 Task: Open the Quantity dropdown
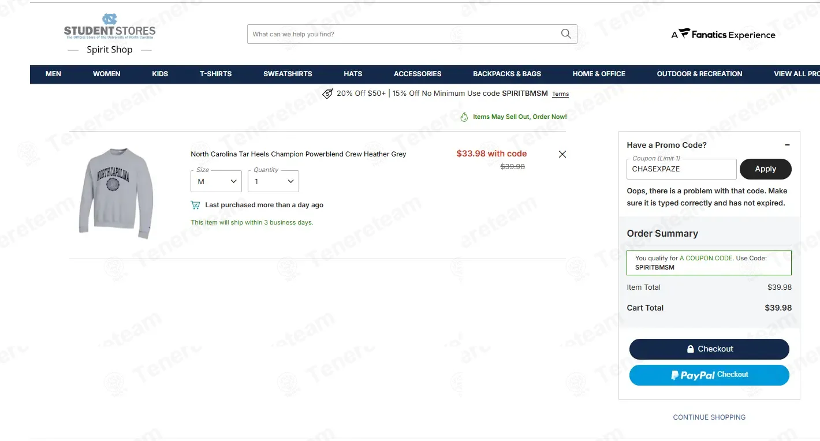click(x=273, y=181)
